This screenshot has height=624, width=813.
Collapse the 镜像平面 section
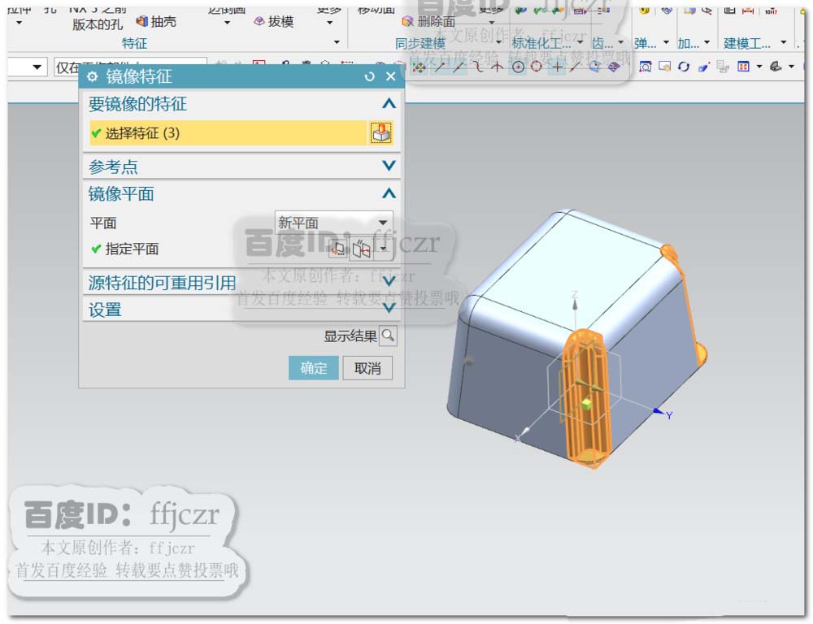[x=389, y=193]
